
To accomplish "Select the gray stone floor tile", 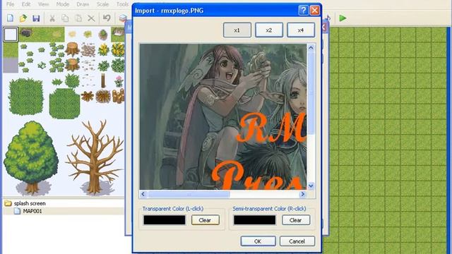I will coord(11,65).
